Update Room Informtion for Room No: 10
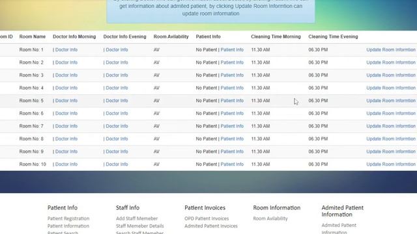 pos(391,164)
